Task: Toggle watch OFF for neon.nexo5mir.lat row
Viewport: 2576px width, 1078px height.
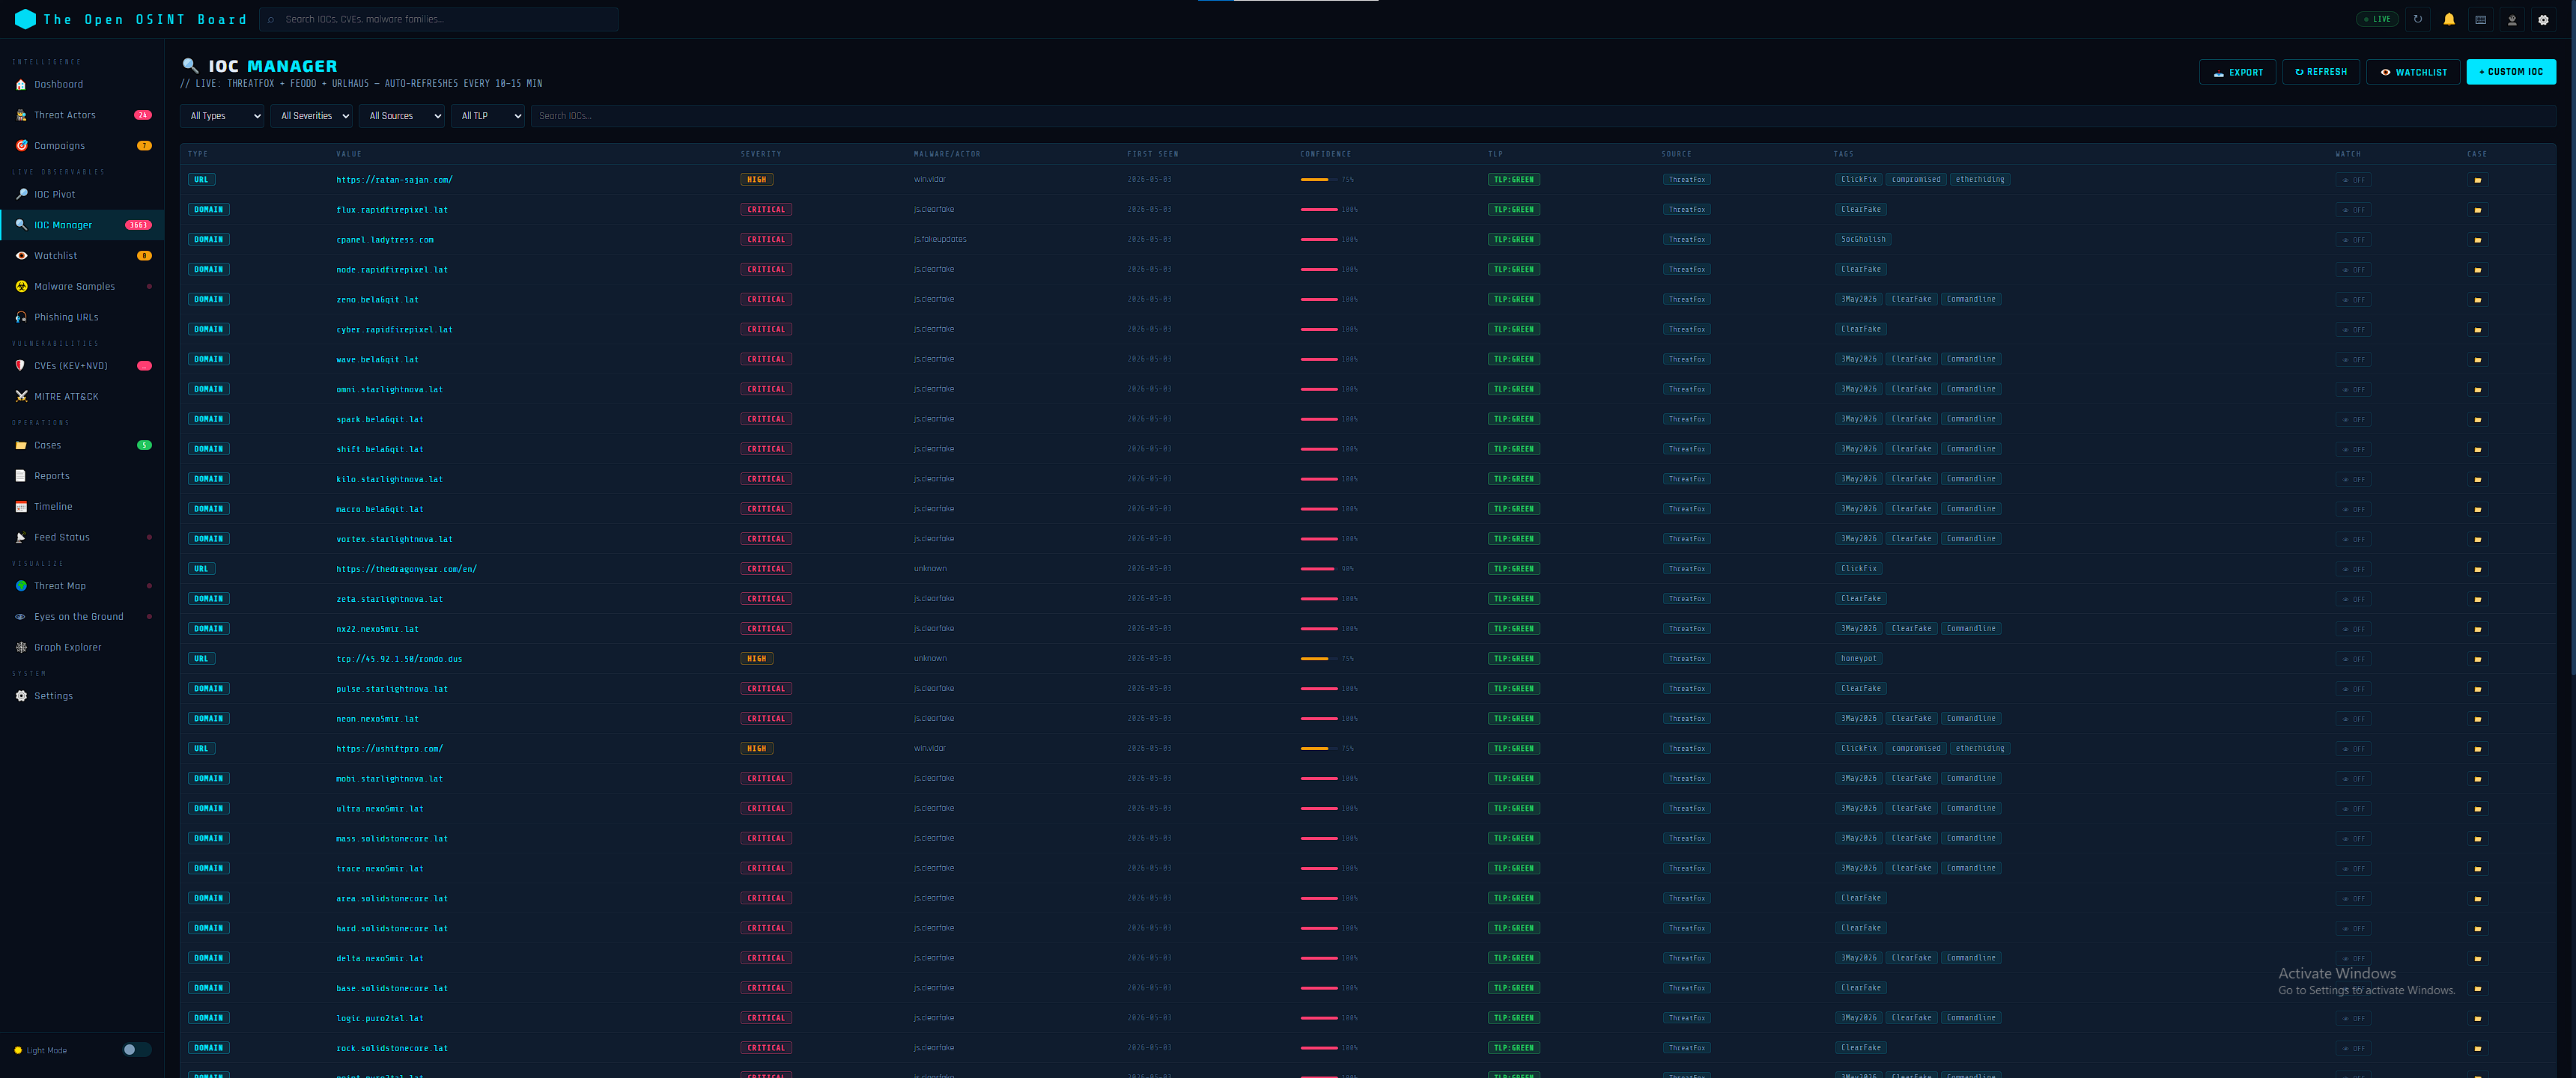Action: click(x=2353, y=719)
